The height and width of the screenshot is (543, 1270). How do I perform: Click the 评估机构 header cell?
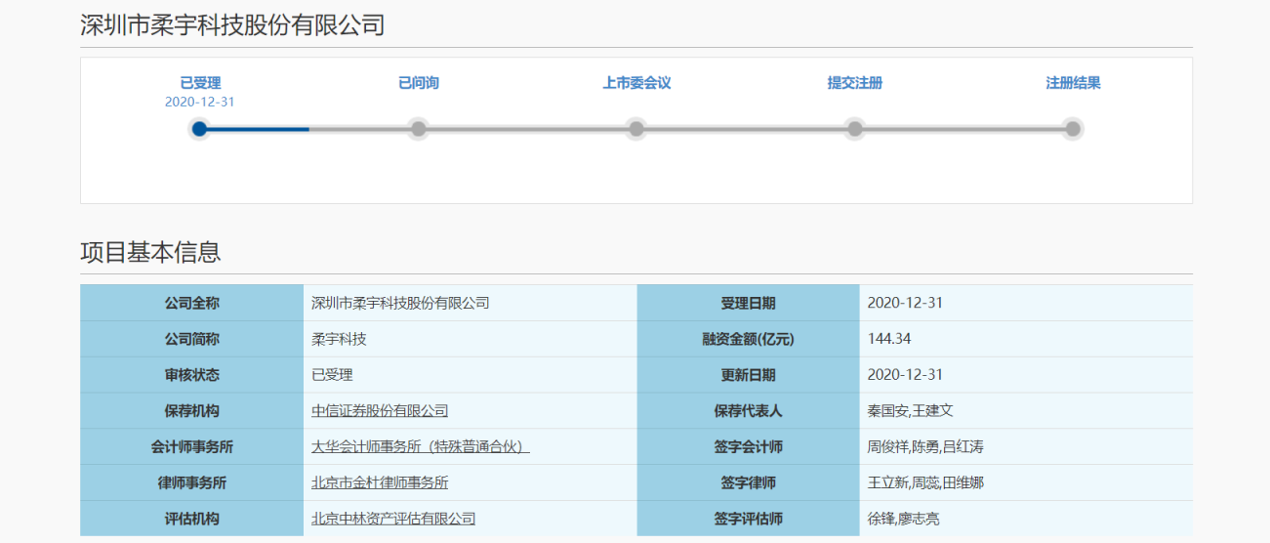(192, 519)
